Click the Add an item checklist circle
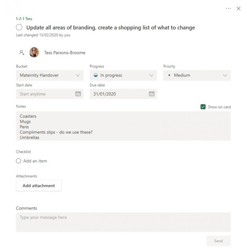 point(19,161)
